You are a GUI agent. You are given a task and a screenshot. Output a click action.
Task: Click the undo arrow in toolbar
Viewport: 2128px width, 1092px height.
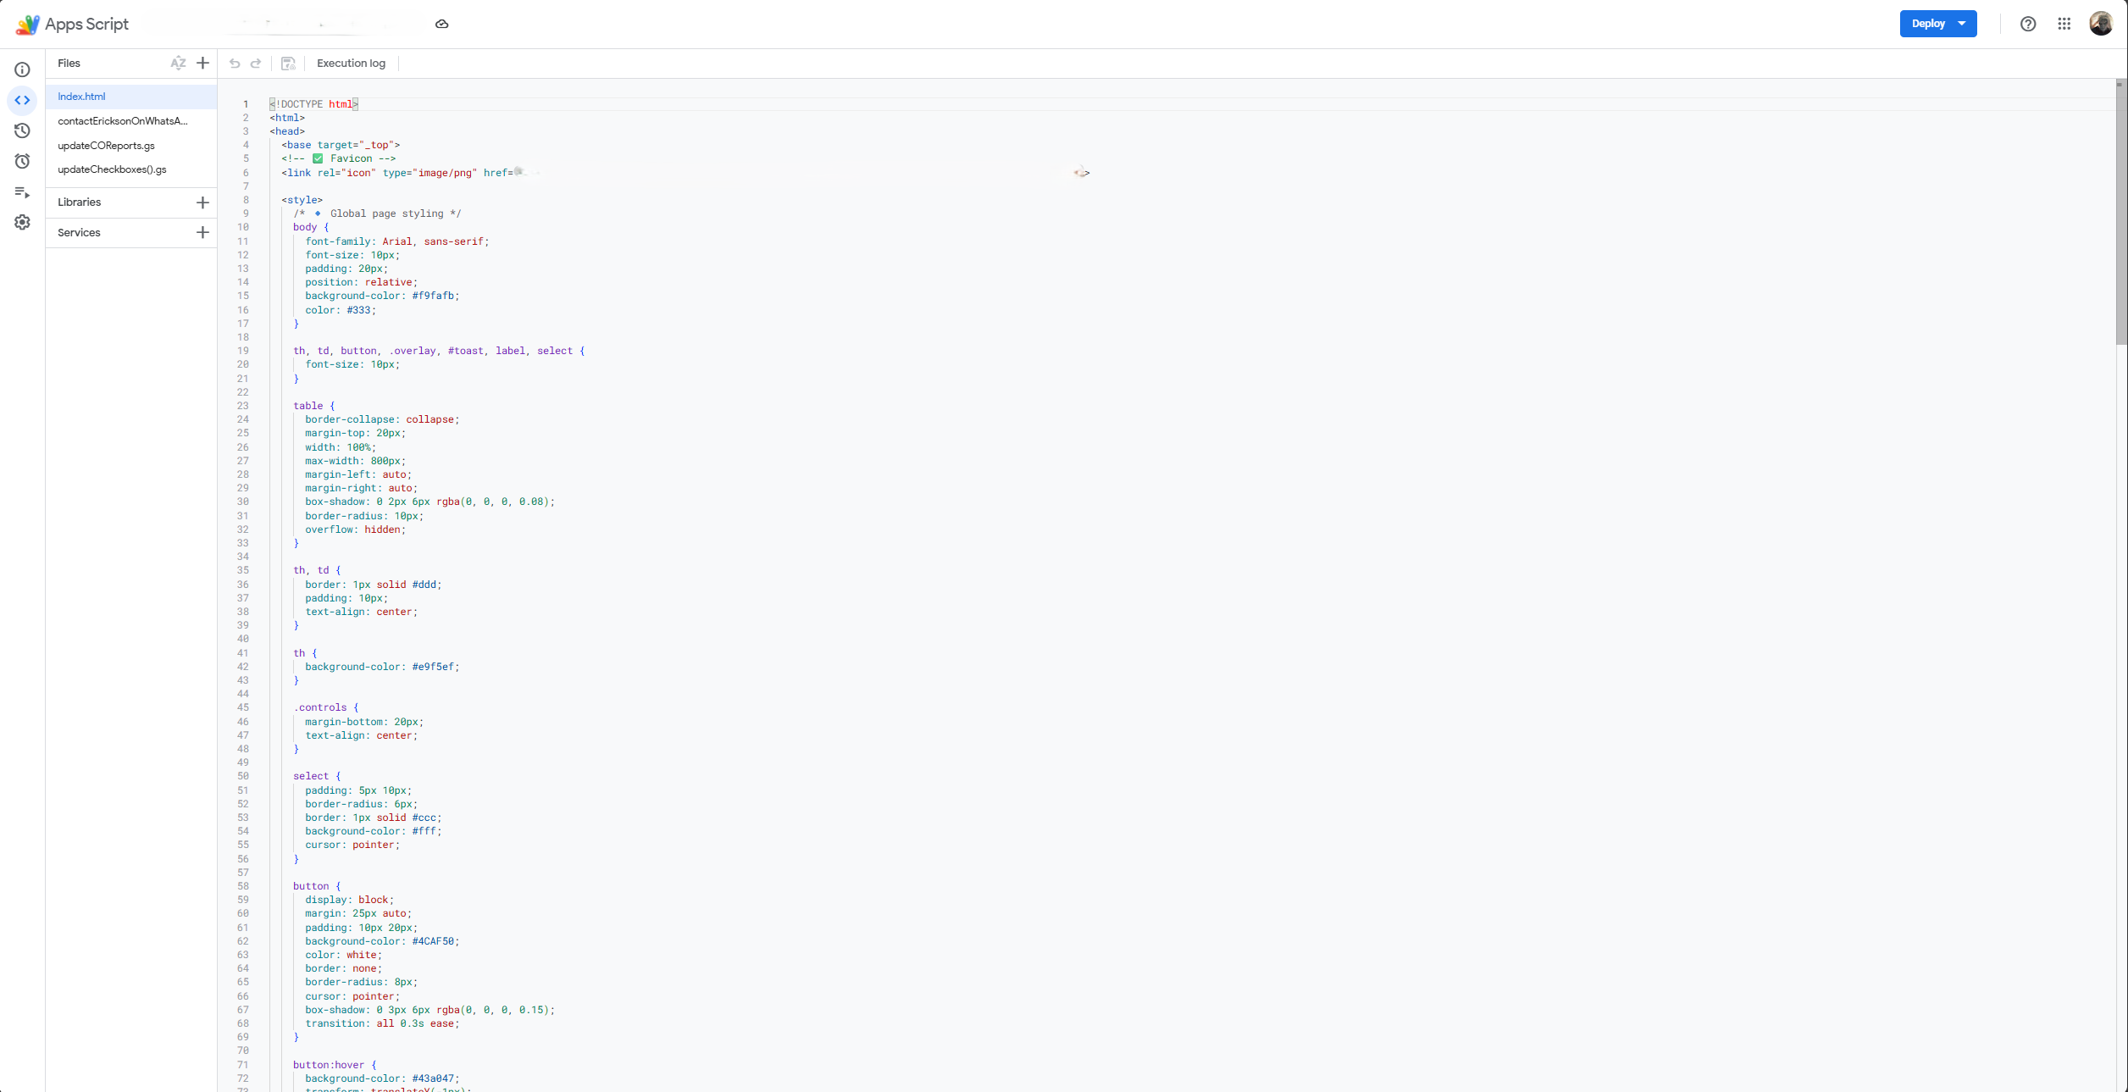pyautogui.click(x=235, y=64)
